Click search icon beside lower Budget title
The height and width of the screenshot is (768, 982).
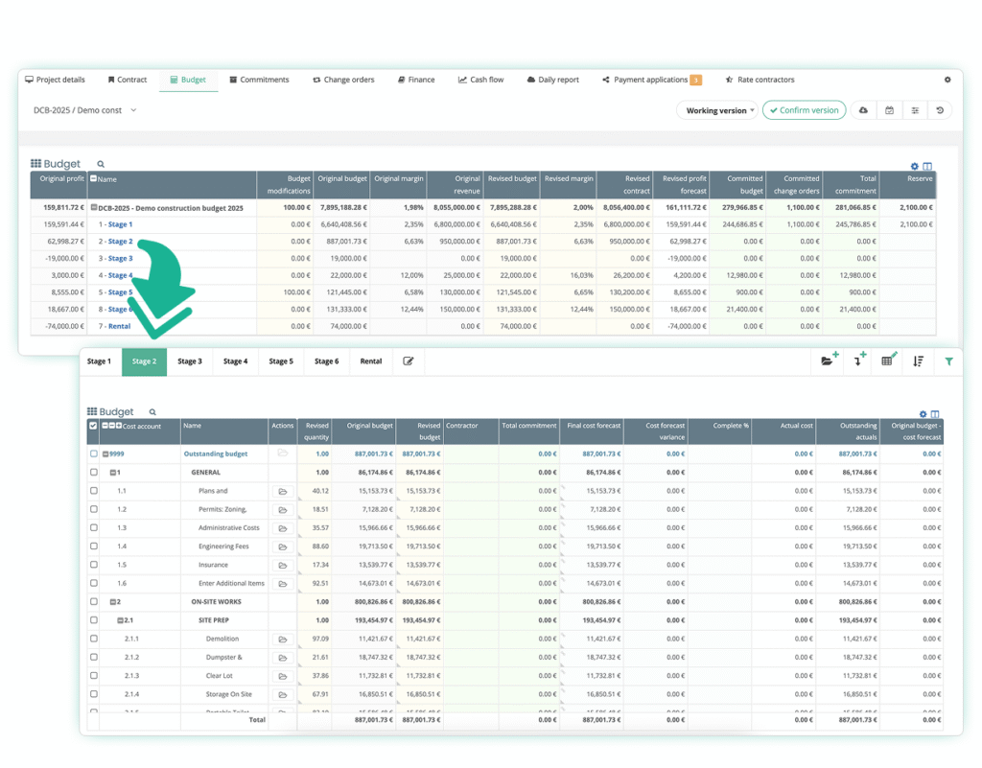(x=152, y=412)
